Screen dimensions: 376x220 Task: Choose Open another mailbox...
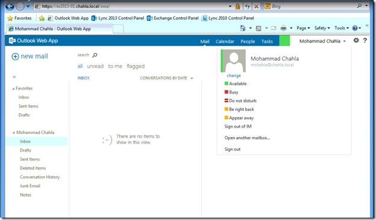(247, 138)
